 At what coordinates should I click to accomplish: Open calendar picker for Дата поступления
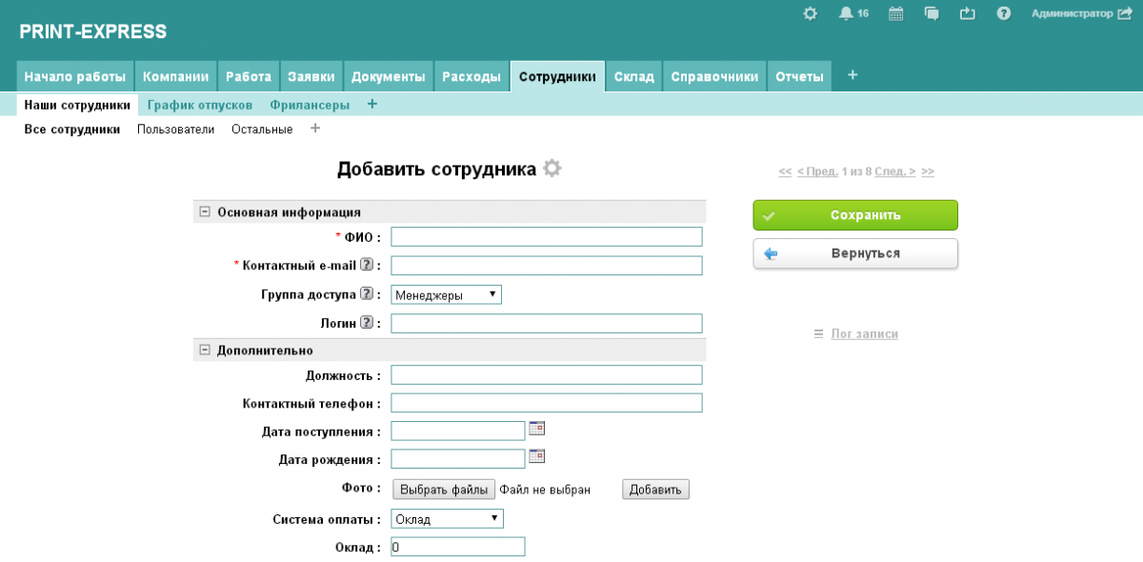pos(536,429)
